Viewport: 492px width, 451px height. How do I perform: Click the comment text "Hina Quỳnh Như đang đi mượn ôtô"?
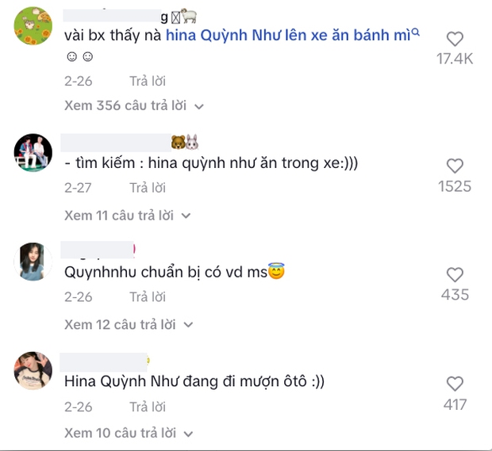(x=196, y=381)
